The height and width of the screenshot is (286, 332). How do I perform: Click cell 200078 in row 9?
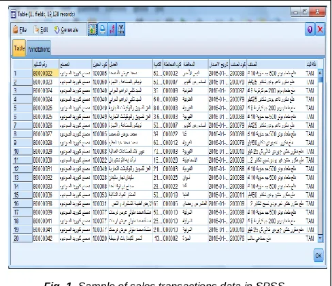tap(237, 143)
